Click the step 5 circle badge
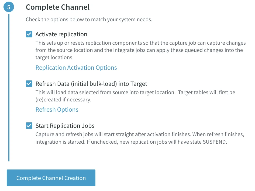The image size is (255, 191). (x=9, y=7)
